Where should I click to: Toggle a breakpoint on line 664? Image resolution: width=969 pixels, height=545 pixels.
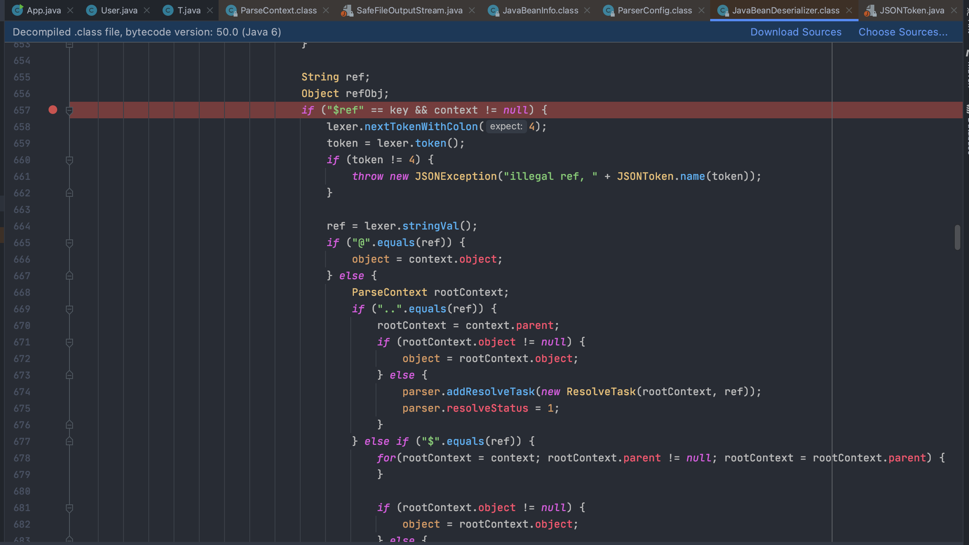point(53,226)
